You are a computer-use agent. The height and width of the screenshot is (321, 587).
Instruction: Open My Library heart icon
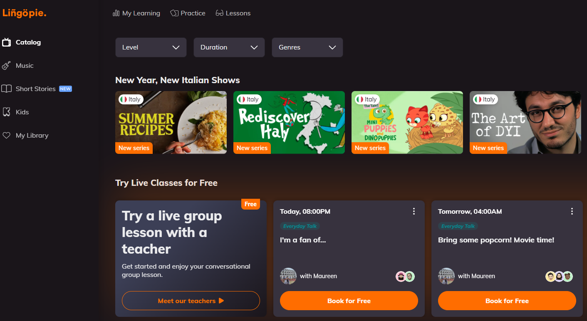click(6, 136)
